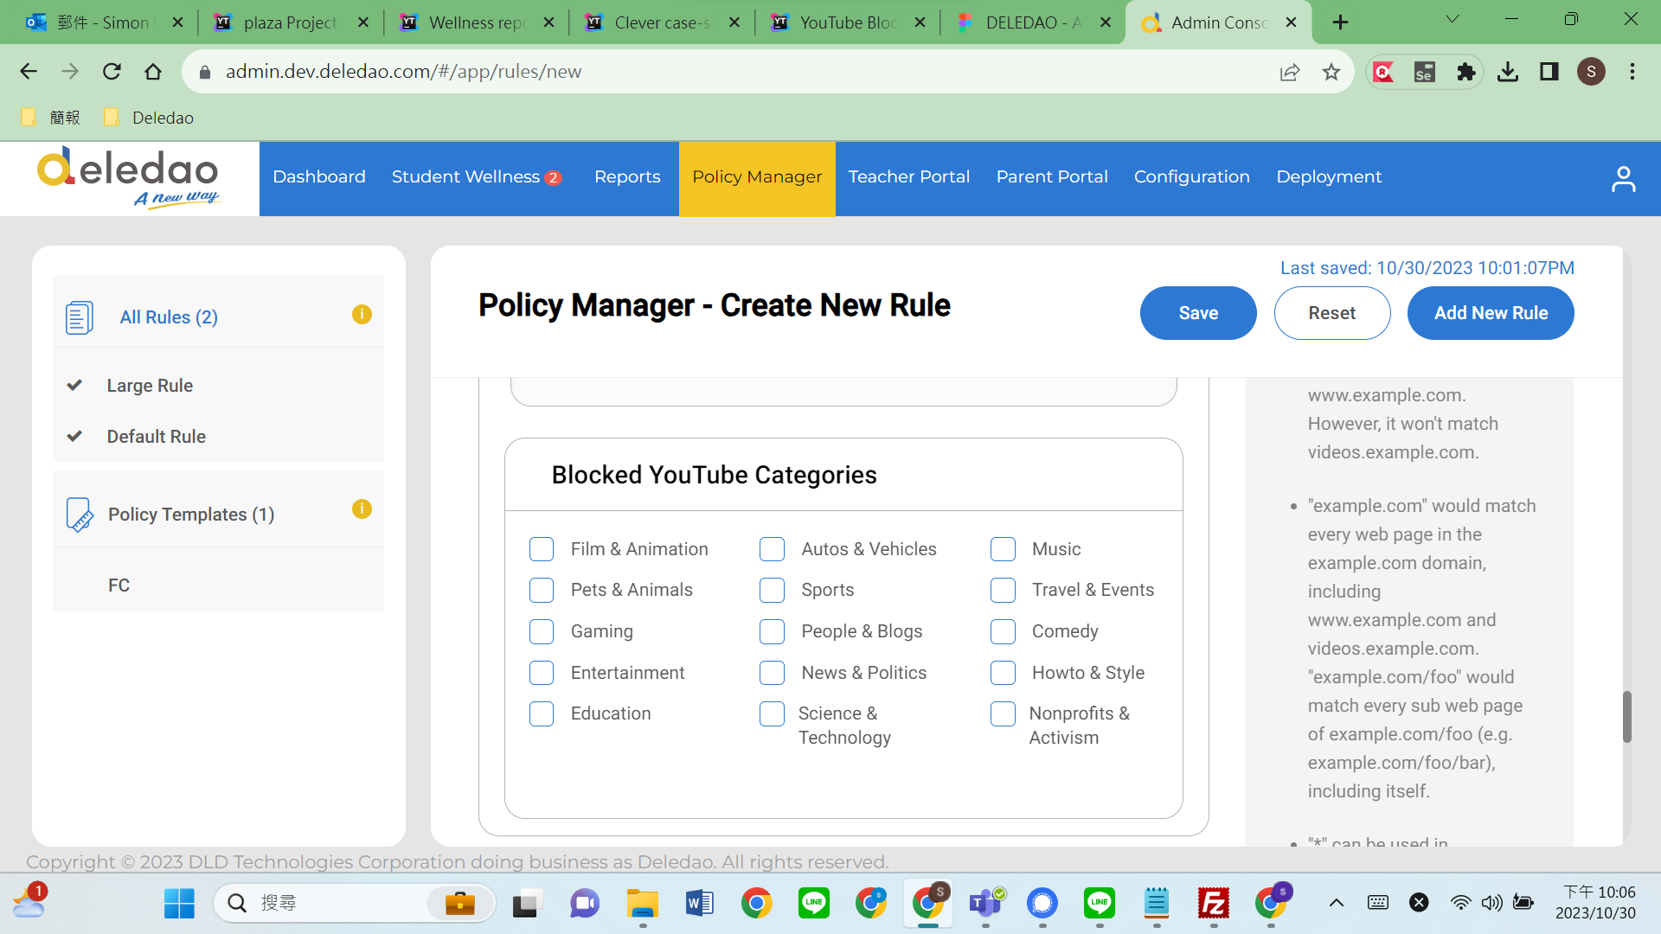Click the browser share page icon
Image resolution: width=1661 pixels, height=934 pixels.
coord(1289,72)
